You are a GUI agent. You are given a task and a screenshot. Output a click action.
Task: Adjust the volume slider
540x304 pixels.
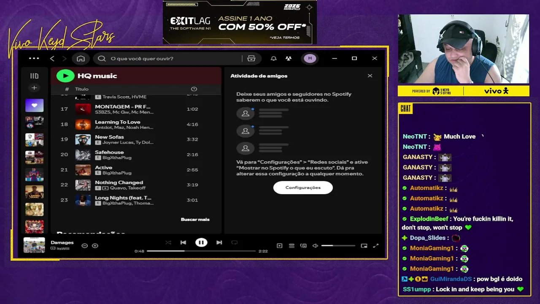(338, 246)
